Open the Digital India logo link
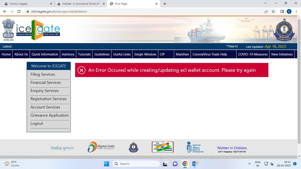This screenshot has height=169, width=301. (x=101, y=147)
